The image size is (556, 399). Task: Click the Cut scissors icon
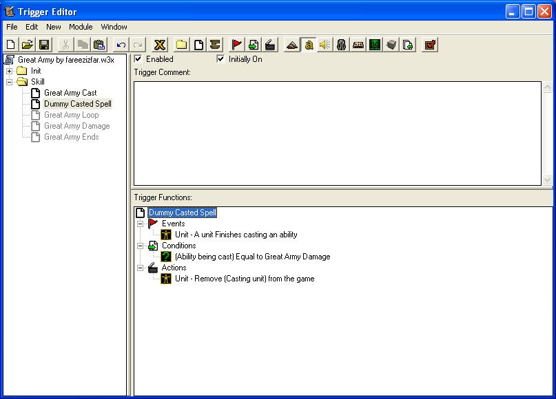coord(65,45)
